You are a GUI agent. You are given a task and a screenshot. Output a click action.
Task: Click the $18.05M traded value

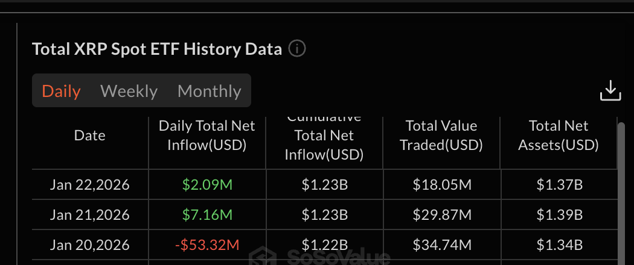click(x=441, y=185)
